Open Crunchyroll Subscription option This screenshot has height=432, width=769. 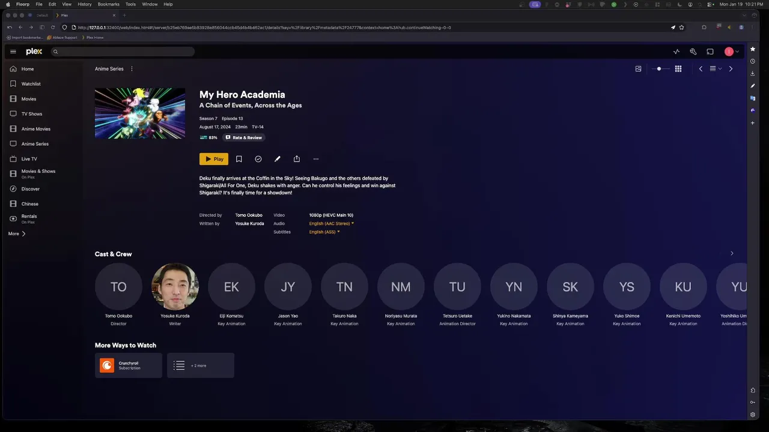tap(129, 365)
